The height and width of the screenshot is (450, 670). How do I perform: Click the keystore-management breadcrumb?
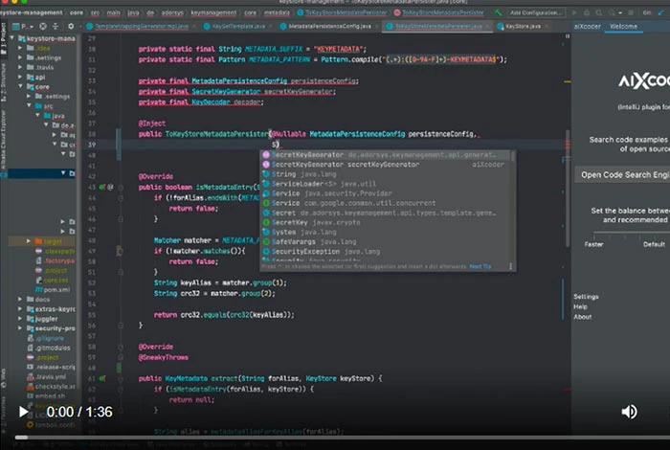tap(32, 12)
